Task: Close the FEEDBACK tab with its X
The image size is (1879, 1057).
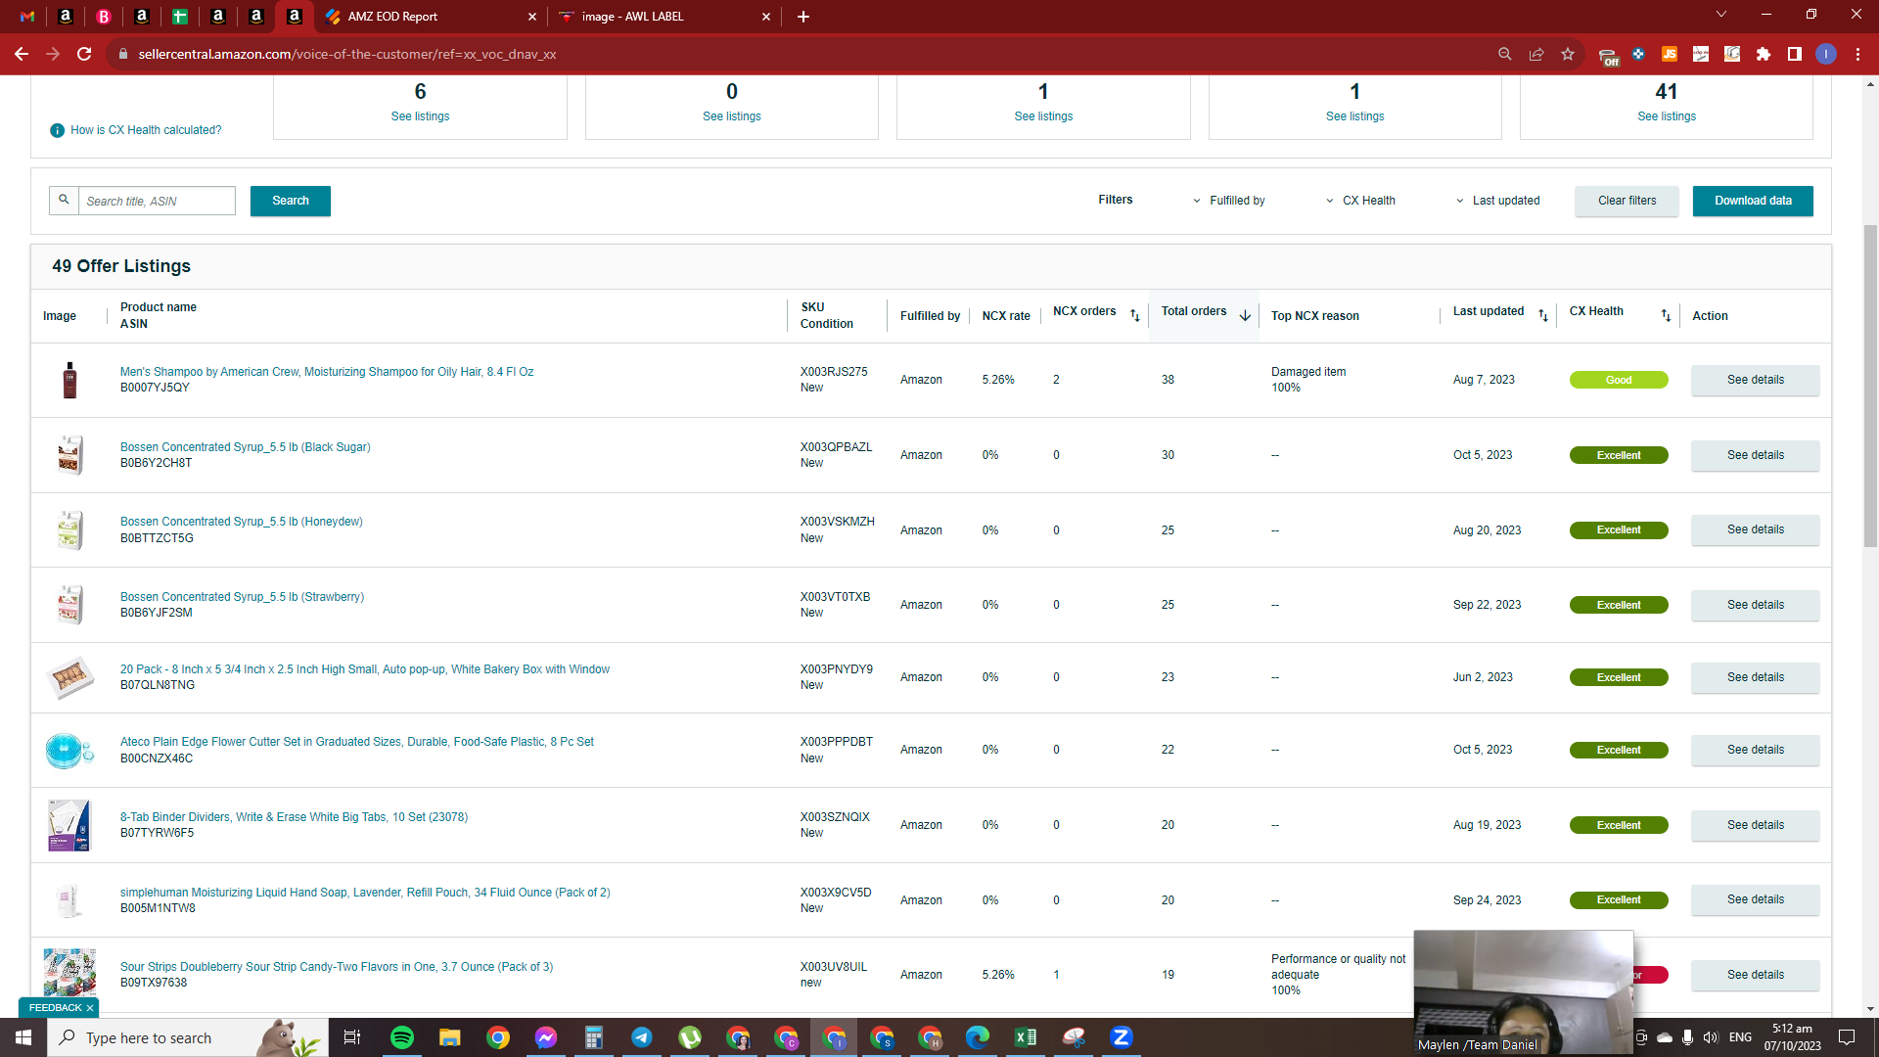Action: click(90, 1008)
